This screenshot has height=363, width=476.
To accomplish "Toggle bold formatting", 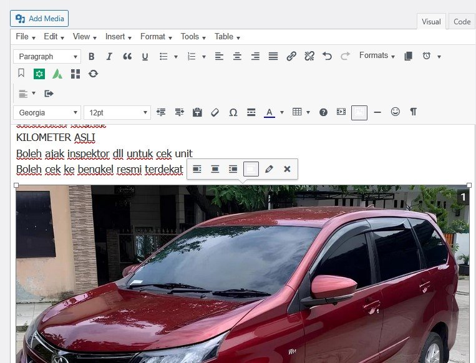I will point(91,57).
